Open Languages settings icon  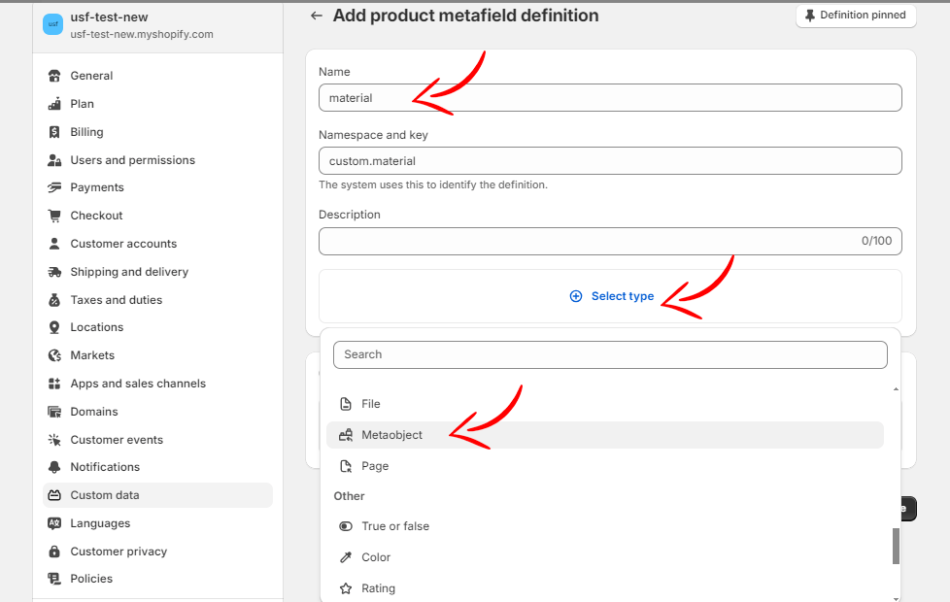click(54, 523)
